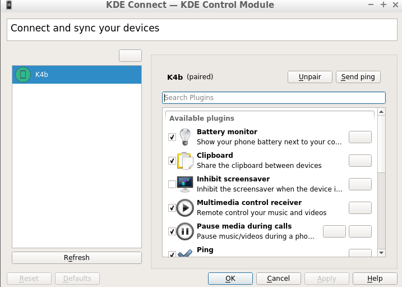Click the Cancel button
The height and width of the screenshot is (287, 402).
tap(279, 279)
